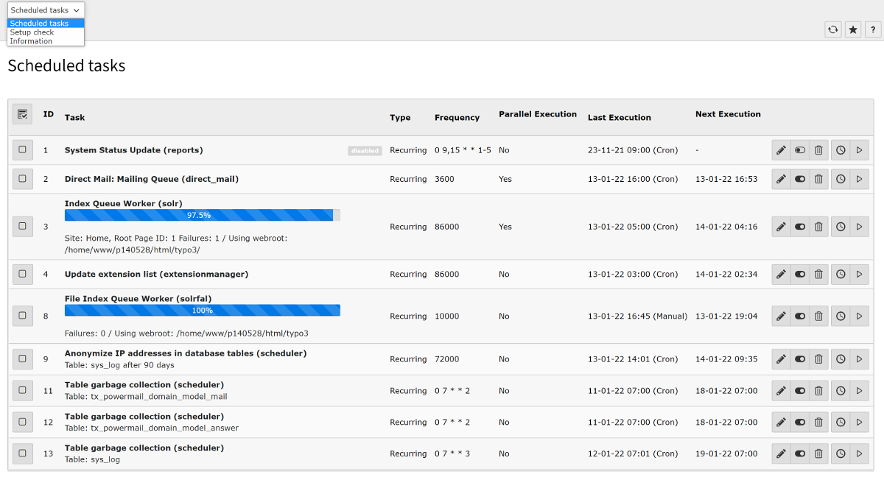Disable the Anonymize IP addresses task
The image size is (884, 477).
pos(800,359)
